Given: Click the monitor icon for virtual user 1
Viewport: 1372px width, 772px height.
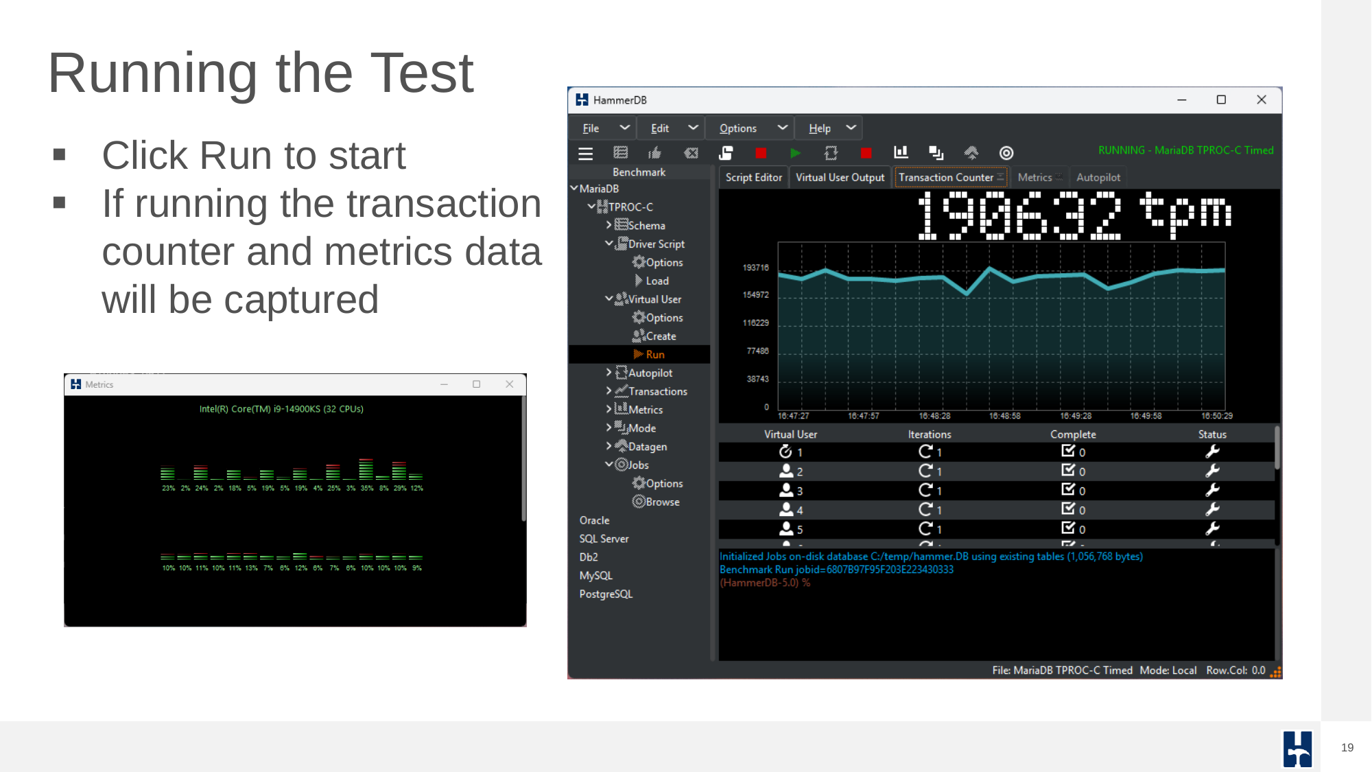Looking at the screenshot, I should pyautogui.click(x=786, y=452).
